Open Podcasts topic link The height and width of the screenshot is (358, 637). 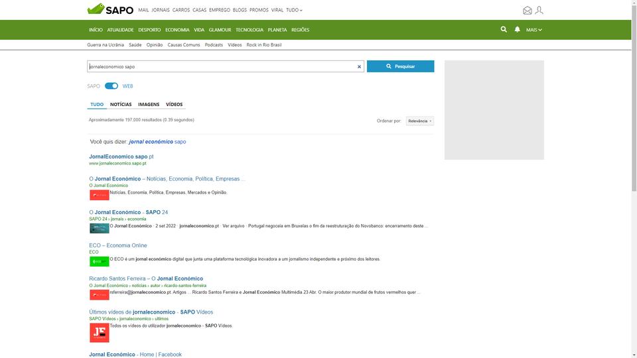tap(214, 45)
